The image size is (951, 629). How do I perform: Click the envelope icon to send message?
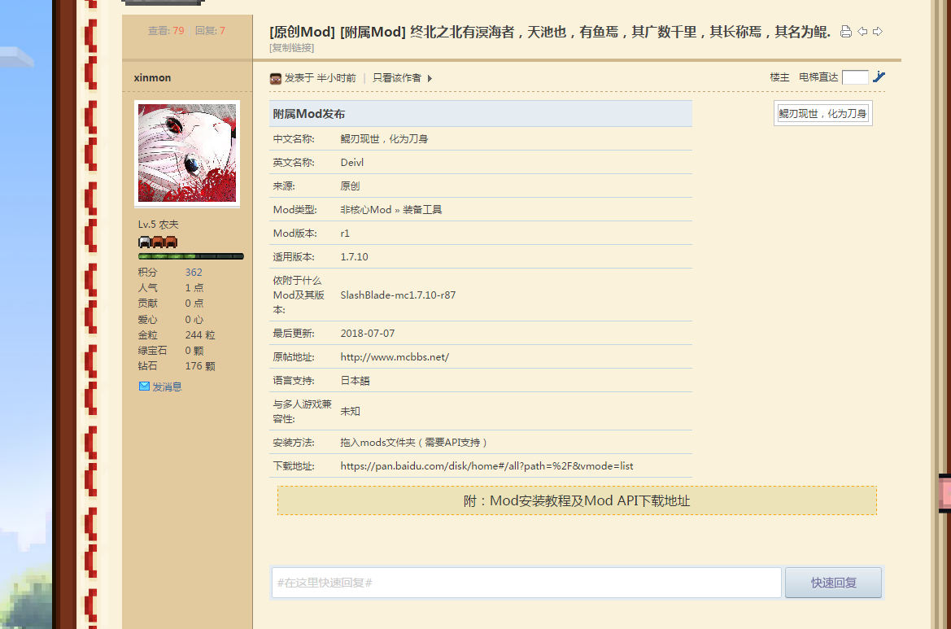[144, 387]
